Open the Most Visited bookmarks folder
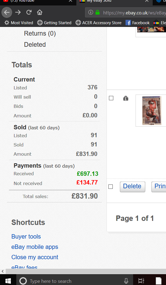Image resolution: width=166 pixels, height=285 pixels. pos(18,23)
